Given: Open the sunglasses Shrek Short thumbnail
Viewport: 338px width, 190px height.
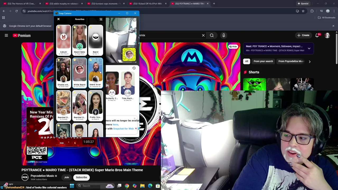Looking at the screenshot, I should [255, 85].
